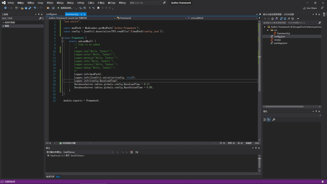Click the navigate backward arrow in toolbar
327x184 pixels.
pyautogui.click(x=5, y=8)
